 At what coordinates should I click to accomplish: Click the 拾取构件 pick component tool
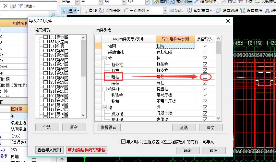[205, 2]
